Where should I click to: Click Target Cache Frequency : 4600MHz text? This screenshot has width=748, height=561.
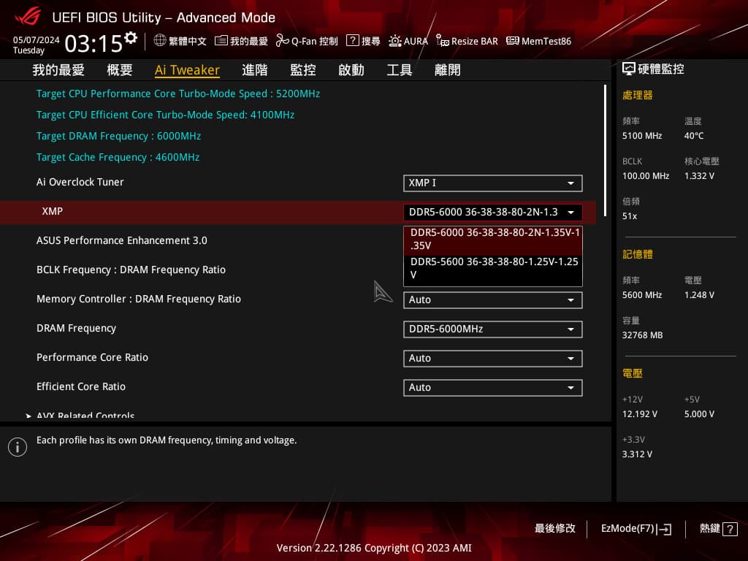[118, 157]
